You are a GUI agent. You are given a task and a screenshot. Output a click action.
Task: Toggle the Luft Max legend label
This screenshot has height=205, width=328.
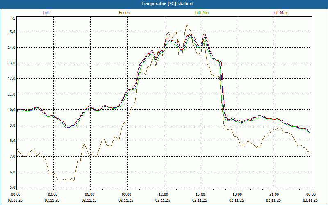[x=280, y=13]
